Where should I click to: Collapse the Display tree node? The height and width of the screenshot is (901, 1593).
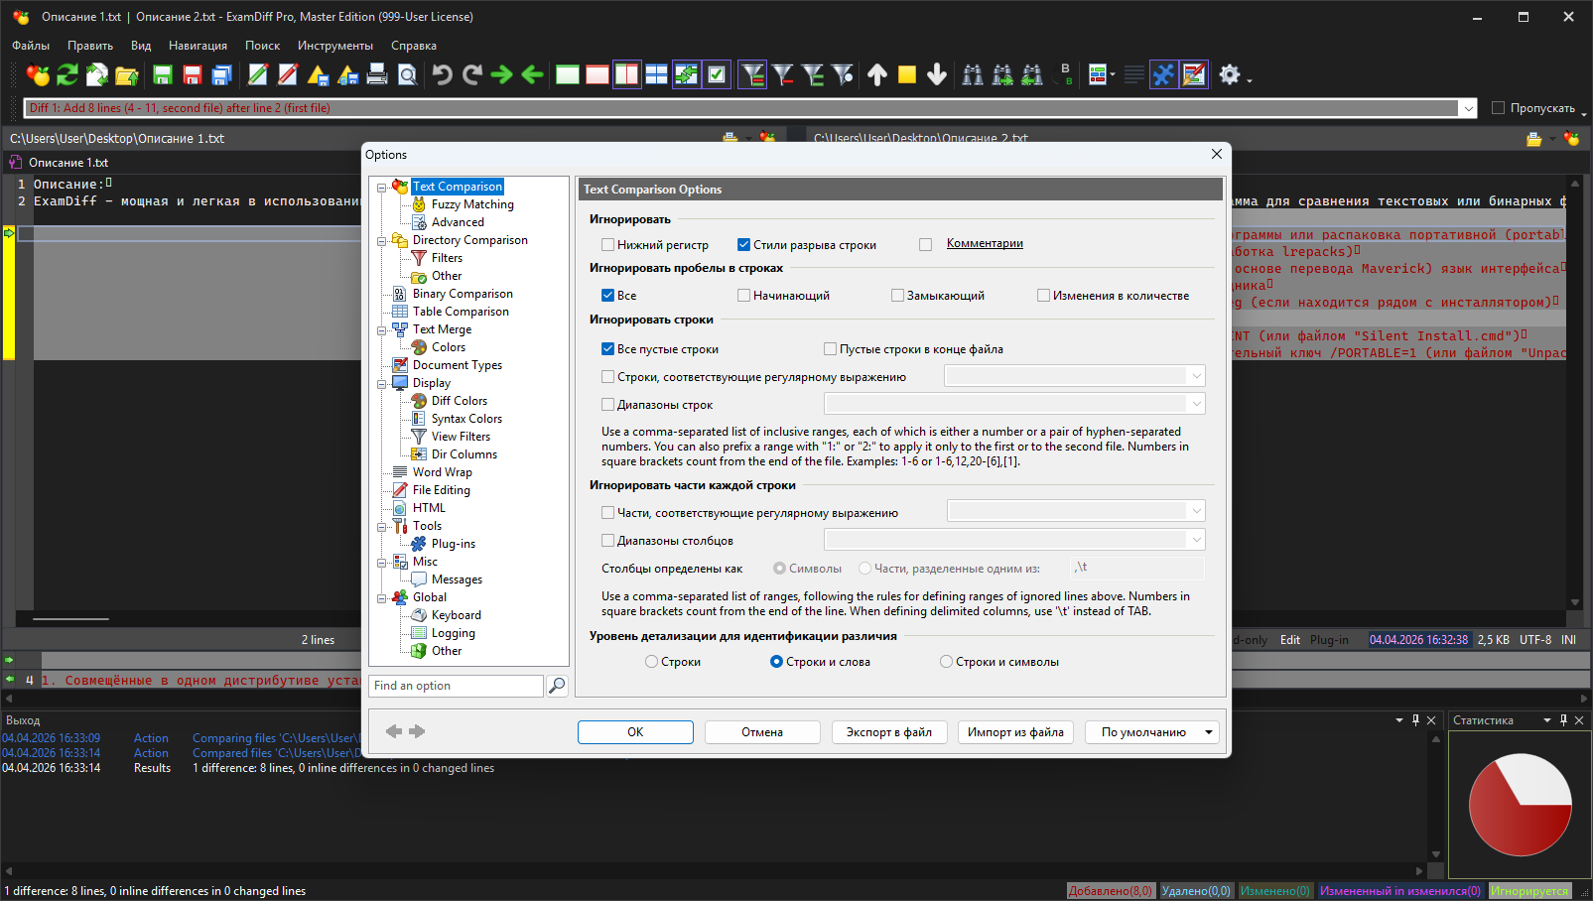(381, 383)
